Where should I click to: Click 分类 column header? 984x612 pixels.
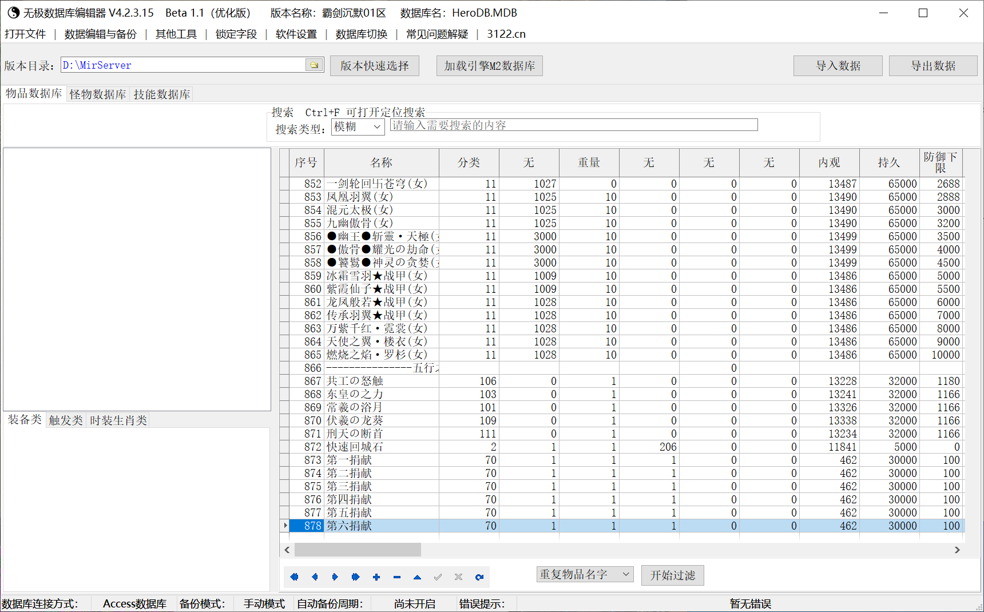pos(469,163)
